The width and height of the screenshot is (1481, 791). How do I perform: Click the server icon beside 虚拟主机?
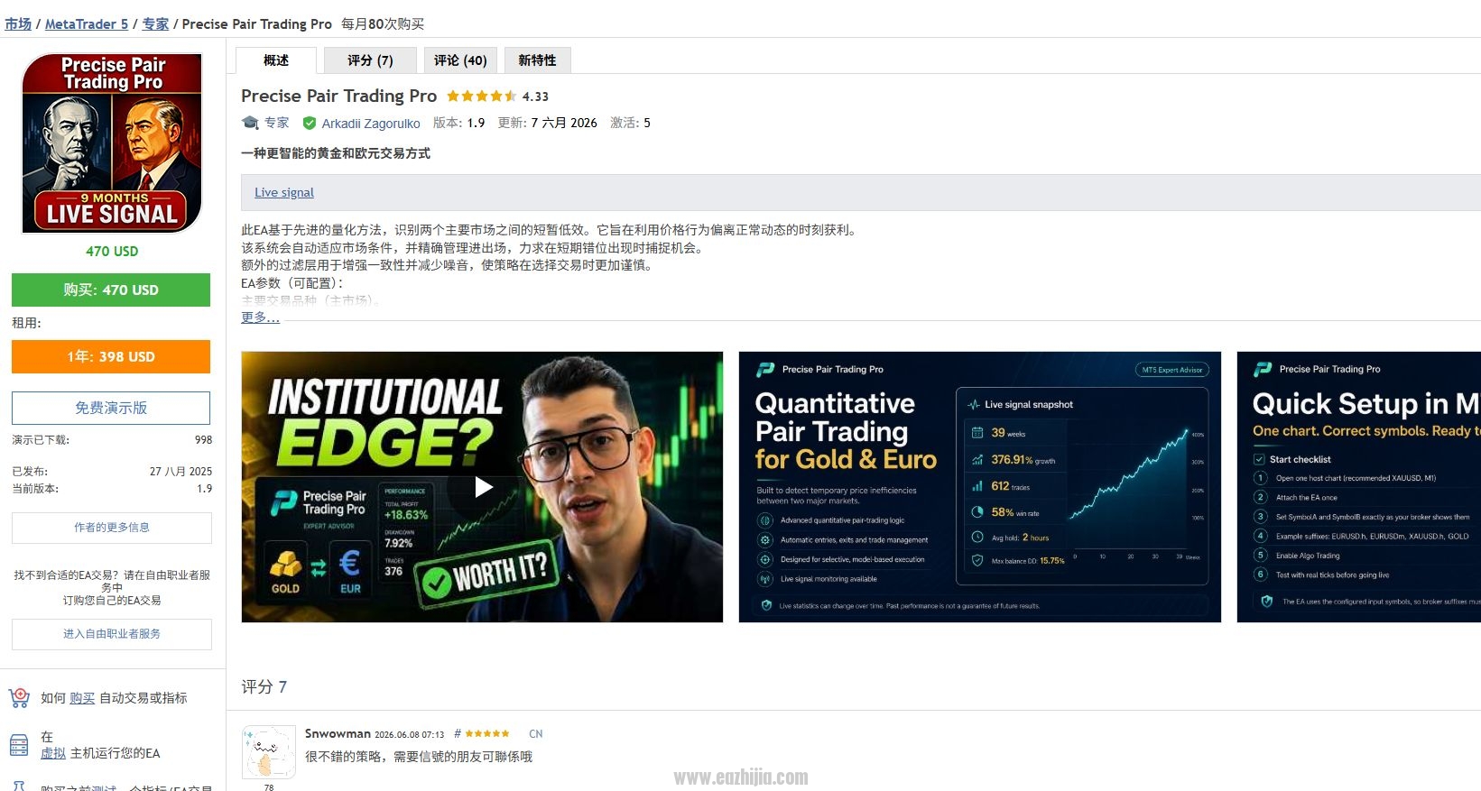click(x=19, y=745)
